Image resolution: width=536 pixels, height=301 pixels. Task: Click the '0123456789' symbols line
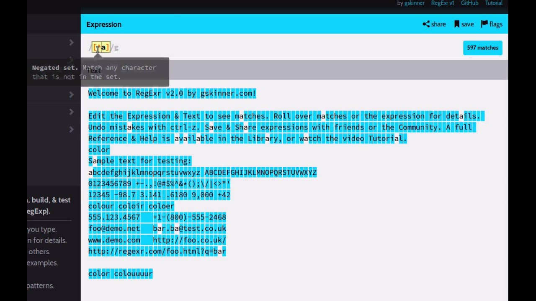pos(159,184)
